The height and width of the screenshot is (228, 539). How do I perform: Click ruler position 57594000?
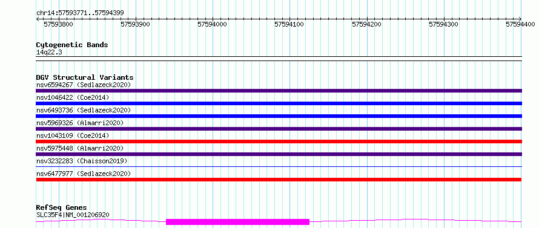point(213,24)
